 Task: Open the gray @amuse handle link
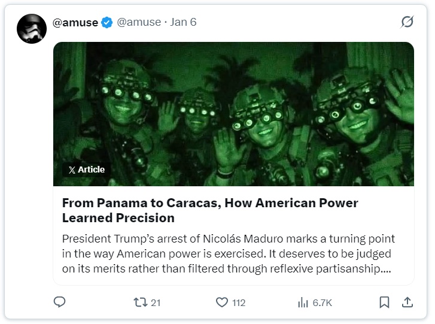pos(139,22)
